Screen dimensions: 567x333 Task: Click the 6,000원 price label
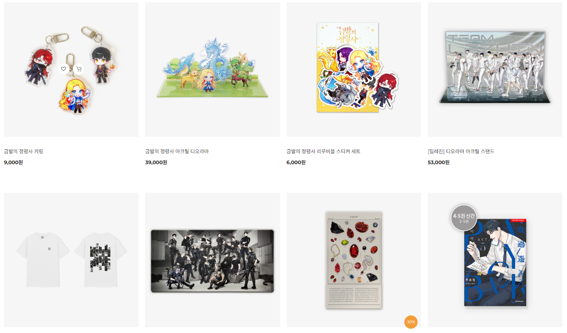click(x=296, y=162)
